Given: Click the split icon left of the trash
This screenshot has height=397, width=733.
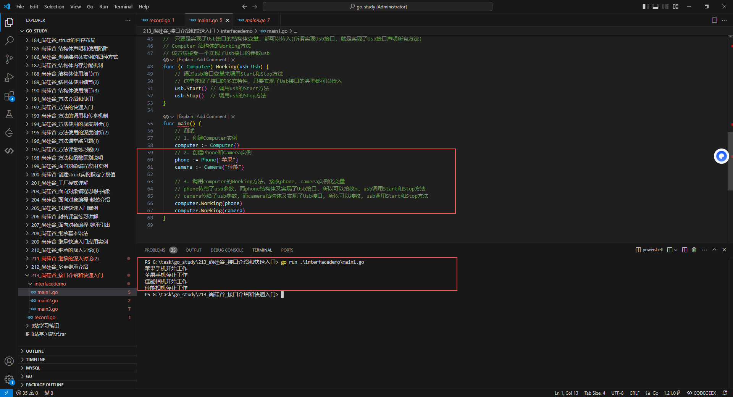Looking at the screenshot, I should point(685,250).
